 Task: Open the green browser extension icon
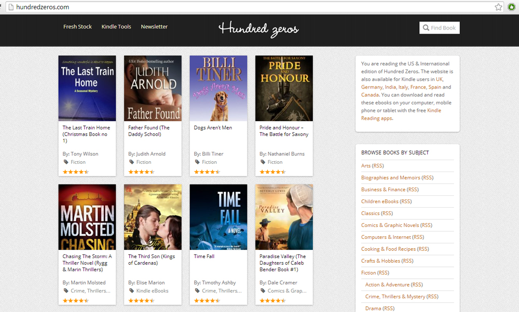pyautogui.click(x=511, y=7)
